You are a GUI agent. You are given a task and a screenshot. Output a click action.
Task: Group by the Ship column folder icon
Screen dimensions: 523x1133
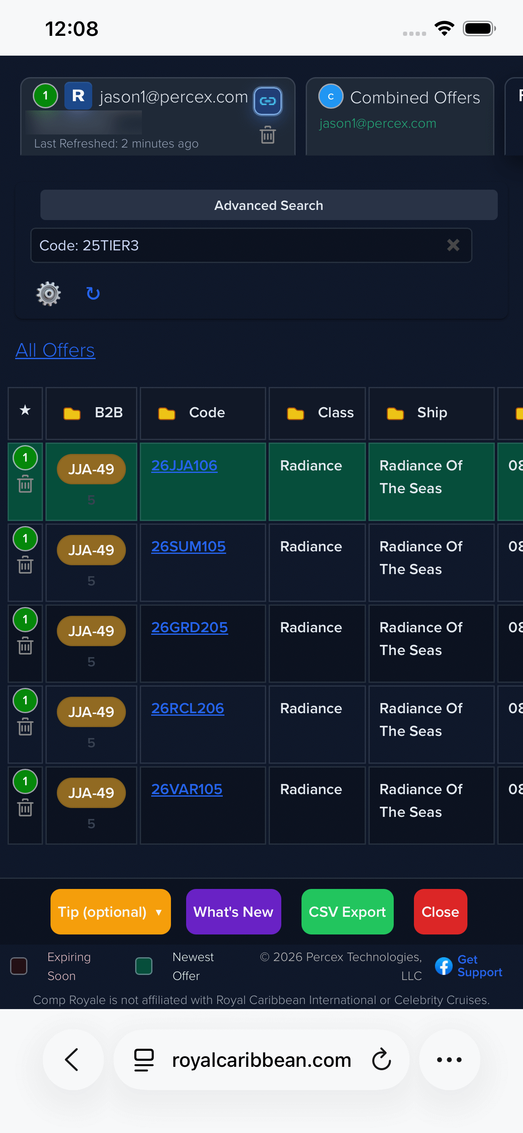click(395, 413)
